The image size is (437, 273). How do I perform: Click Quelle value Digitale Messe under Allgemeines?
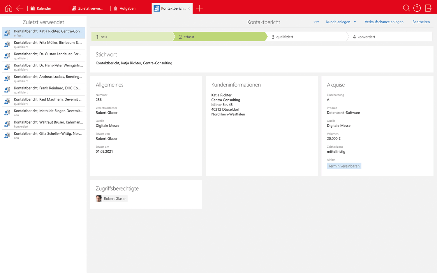pyautogui.click(x=108, y=126)
